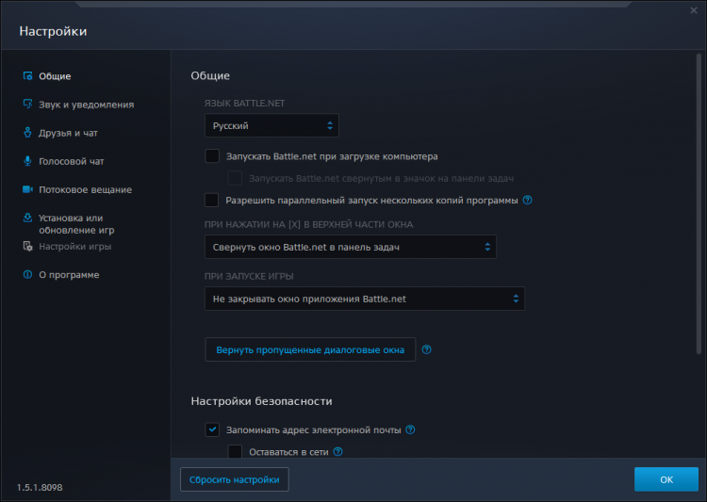Viewport: 707px width, 502px height.
Task: Switch to Голосовой чат settings
Action: (72, 161)
